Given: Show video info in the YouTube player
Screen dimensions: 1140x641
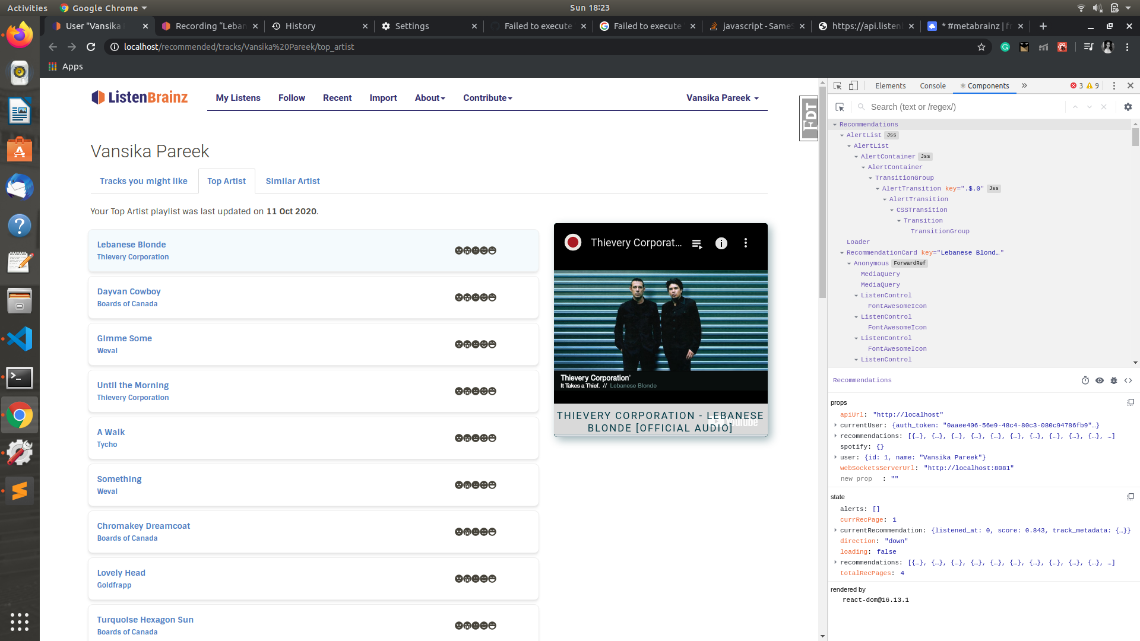Looking at the screenshot, I should [x=721, y=243].
